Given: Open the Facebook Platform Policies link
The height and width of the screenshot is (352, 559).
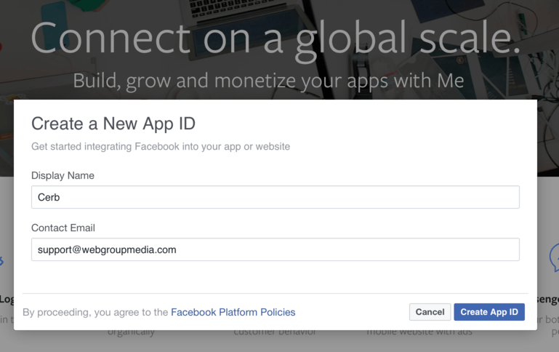Looking at the screenshot, I should tap(233, 312).
